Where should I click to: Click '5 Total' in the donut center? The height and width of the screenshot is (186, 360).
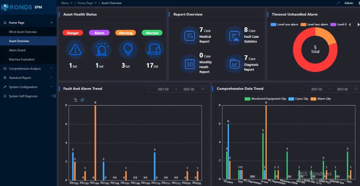315,49
